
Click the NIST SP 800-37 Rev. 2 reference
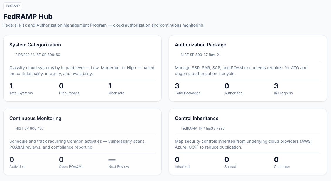coord(200,55)
